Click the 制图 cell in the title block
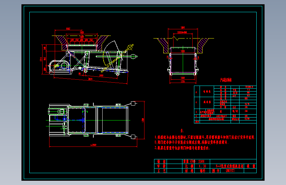Image resolution: width=286 pixels, height=185 pixels. [x=161, y=161]
